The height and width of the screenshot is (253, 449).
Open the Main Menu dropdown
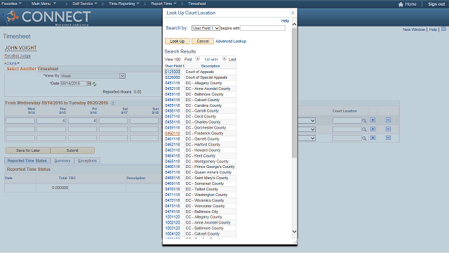(x=43, y=4)
